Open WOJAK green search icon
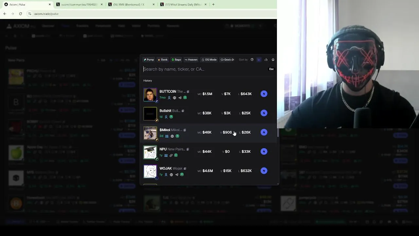419x236 pixels. tap(182, 175)
